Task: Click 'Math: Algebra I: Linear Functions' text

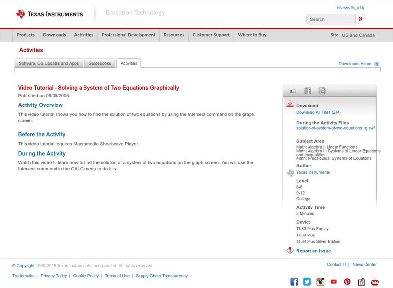Action: tap(327, 147)
